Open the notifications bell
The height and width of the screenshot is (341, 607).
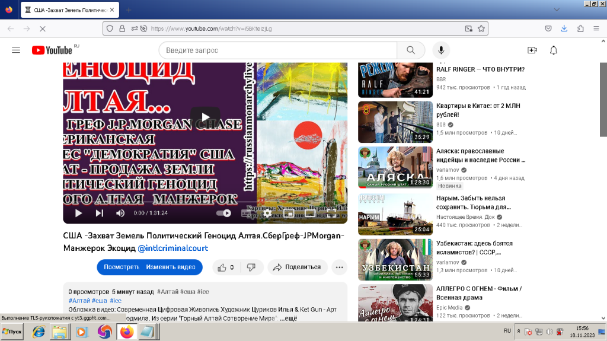554,50
